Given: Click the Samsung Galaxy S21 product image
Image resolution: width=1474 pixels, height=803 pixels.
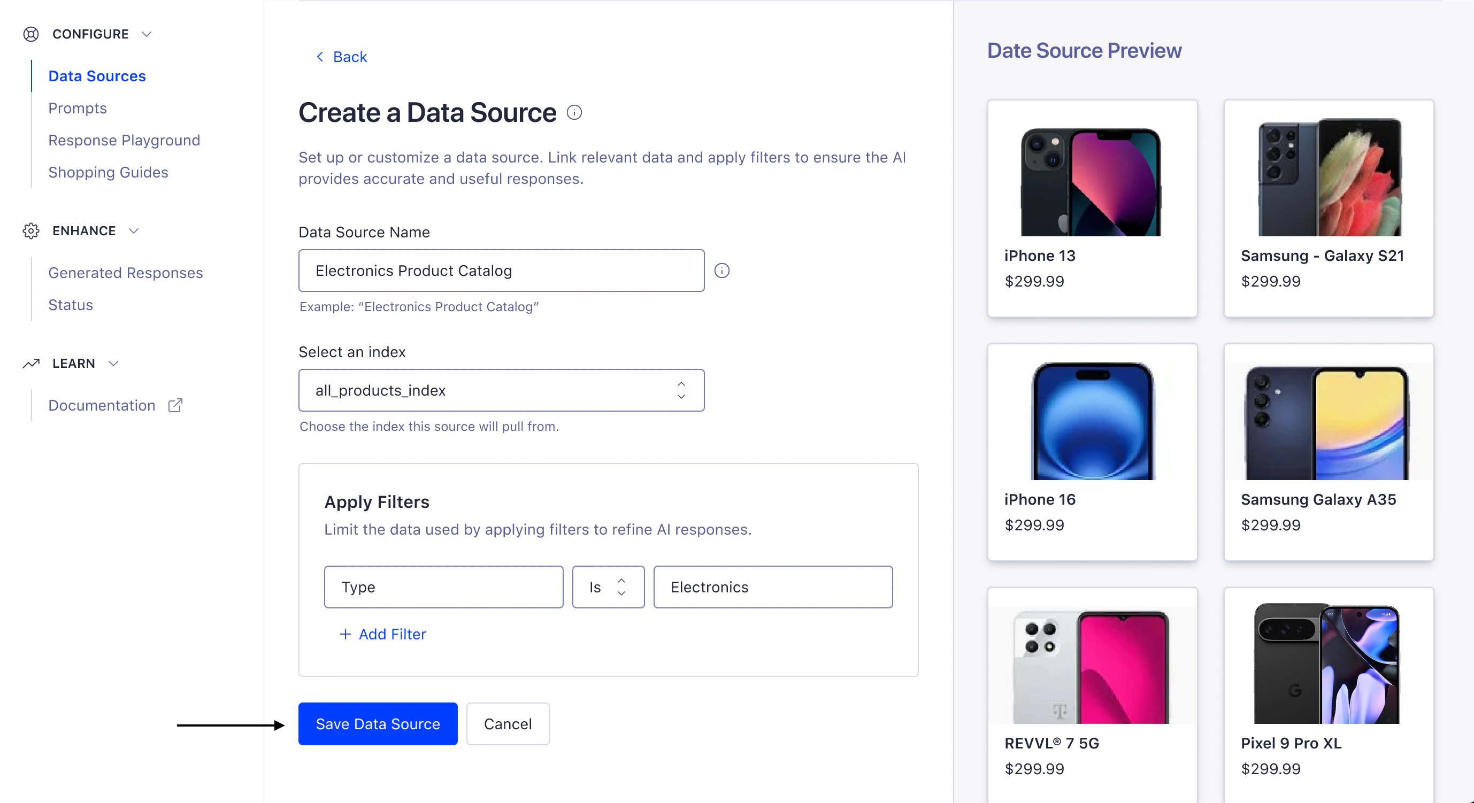Looking at the screenshot, I should 1330,177.
